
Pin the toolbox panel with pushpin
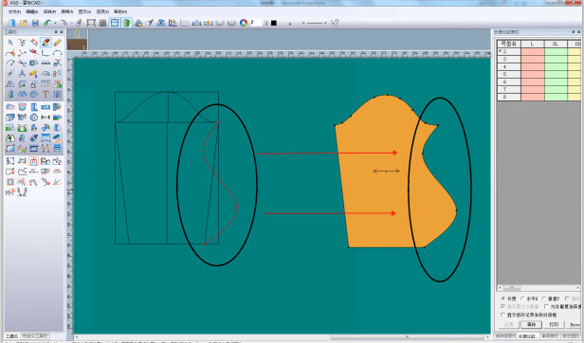56,32
